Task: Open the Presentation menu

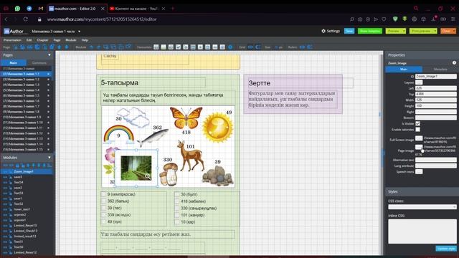Action: point(12,40)
